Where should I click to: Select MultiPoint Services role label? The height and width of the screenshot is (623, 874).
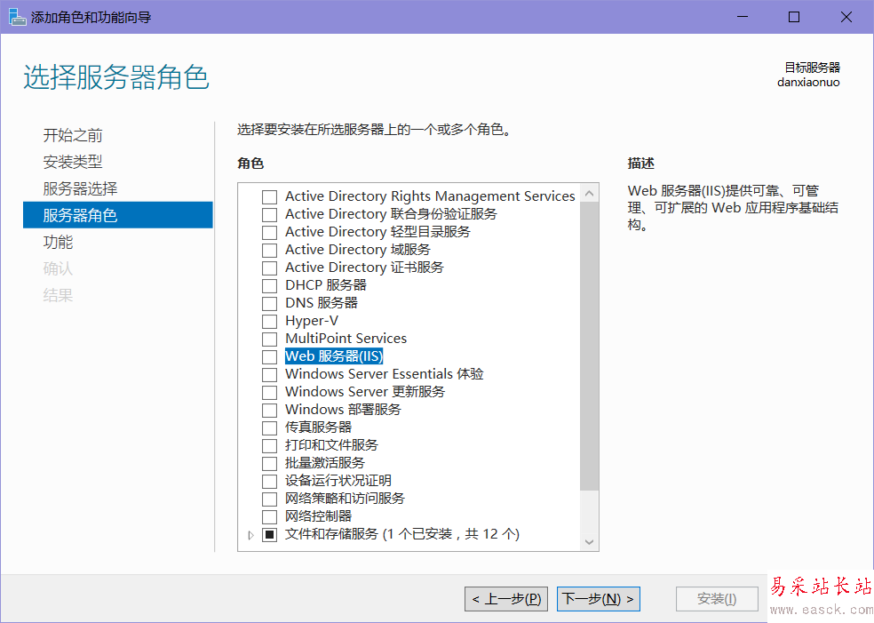pos(346,339)
